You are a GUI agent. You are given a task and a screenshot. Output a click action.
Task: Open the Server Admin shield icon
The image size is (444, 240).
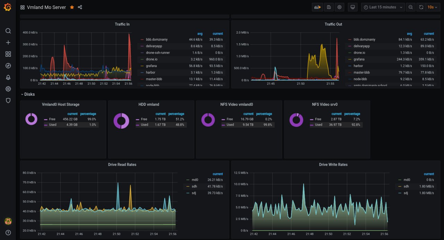[x=8, y=100]
